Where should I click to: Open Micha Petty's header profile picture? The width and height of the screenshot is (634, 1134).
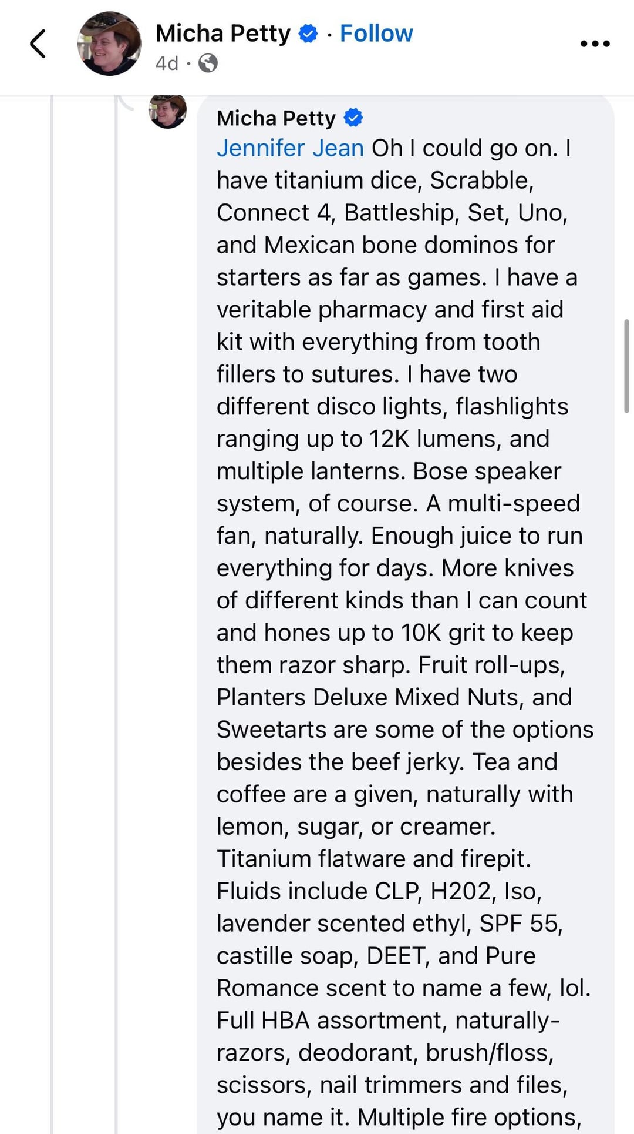pos(110,44)
